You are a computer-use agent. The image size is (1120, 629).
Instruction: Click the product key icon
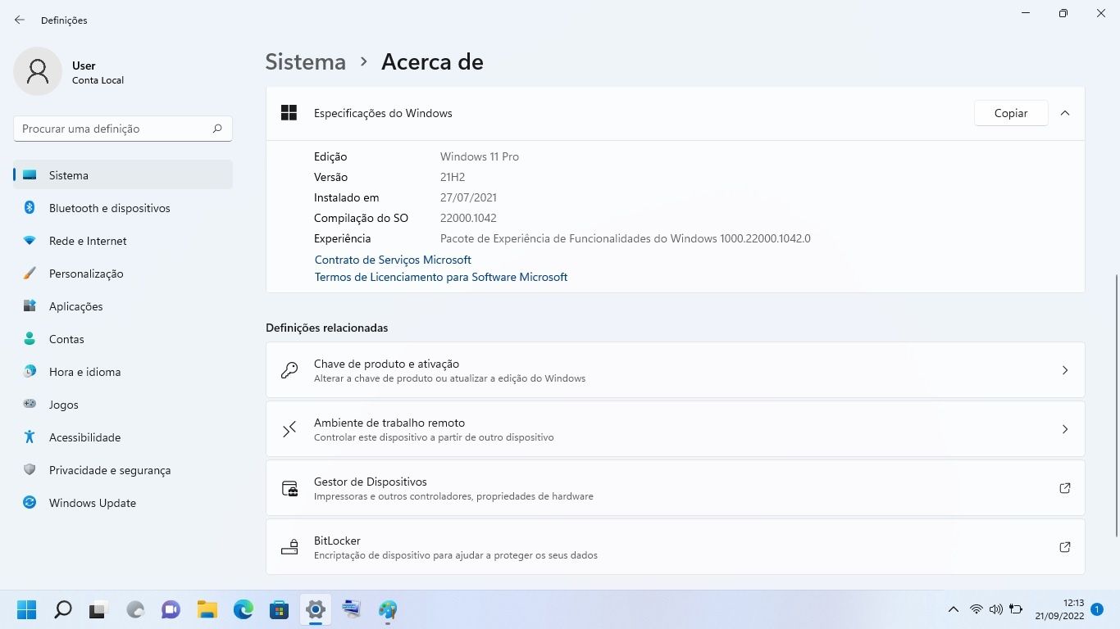pos(289,370)
